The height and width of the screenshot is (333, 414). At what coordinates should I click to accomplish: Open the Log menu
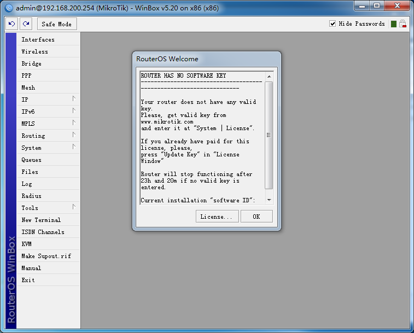tap(48, 184)
